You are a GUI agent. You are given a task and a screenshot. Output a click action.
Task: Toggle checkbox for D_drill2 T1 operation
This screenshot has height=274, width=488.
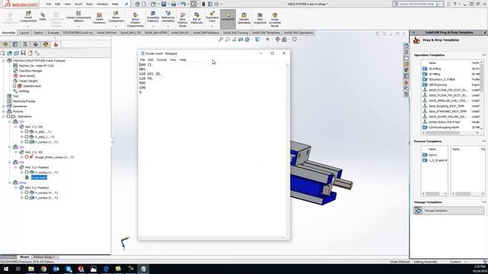[27, 132]
